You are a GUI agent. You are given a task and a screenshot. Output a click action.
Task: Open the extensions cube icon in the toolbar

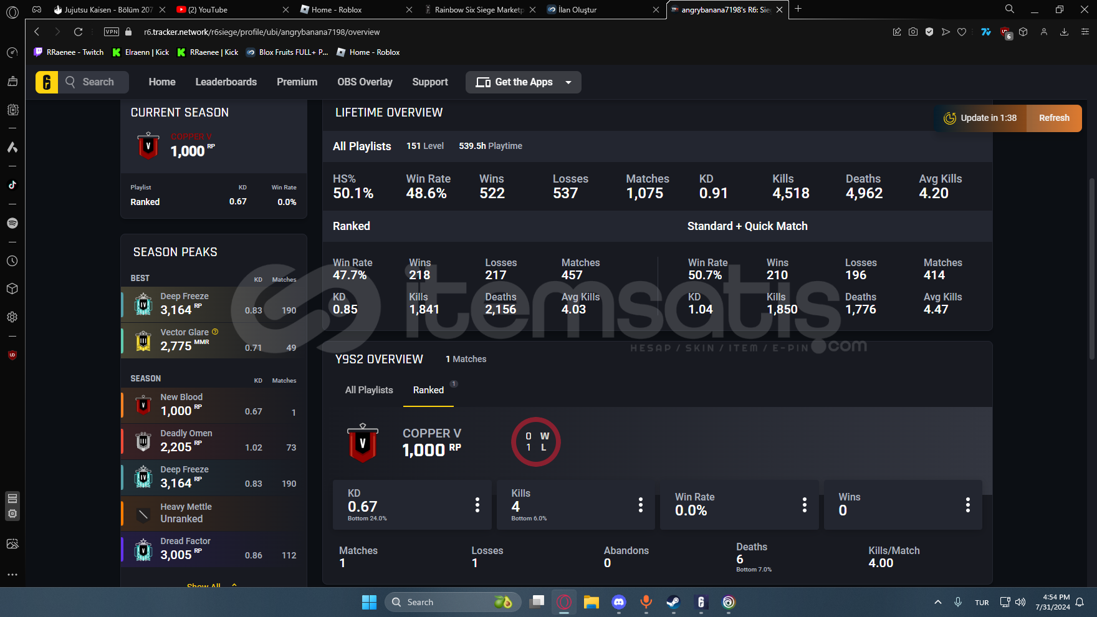(1023, 32)
